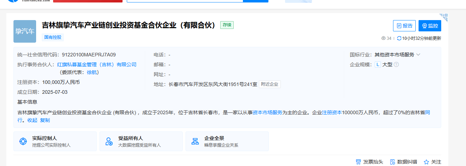The width and height of the screenshot is (466, 166).
Task: Open the 企业全景 card icon
Action: (x=195, y=141)
